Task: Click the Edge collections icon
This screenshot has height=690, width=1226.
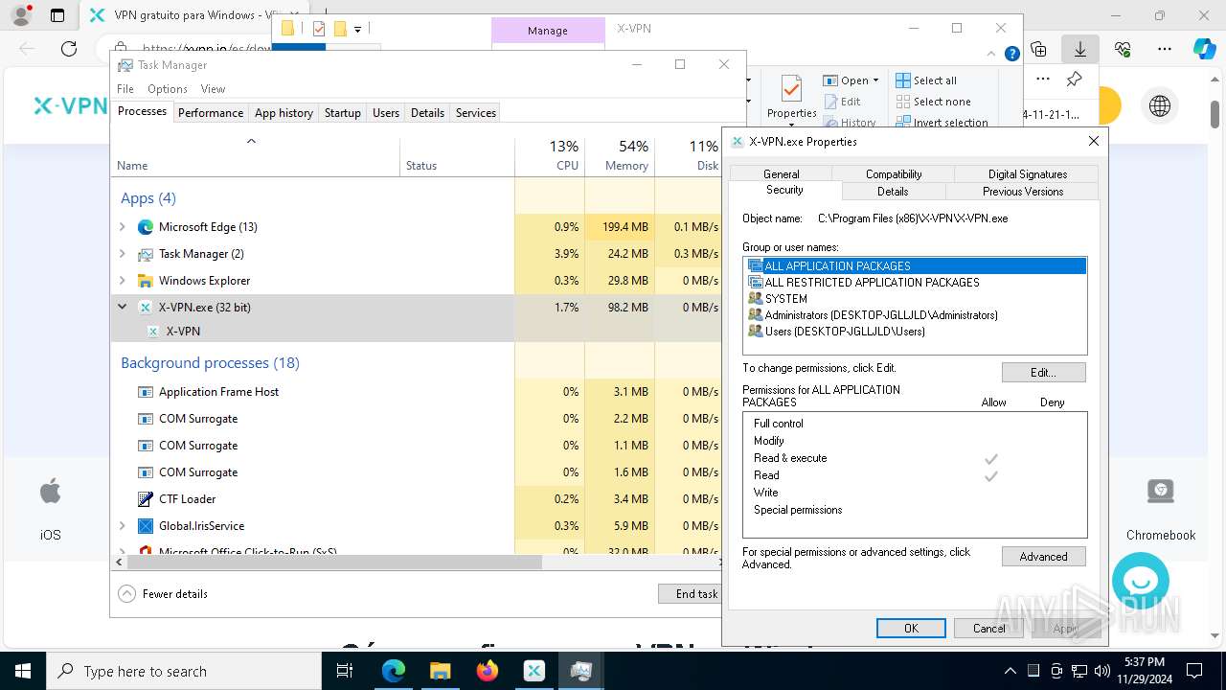Action: click(x=1038, y=49)
